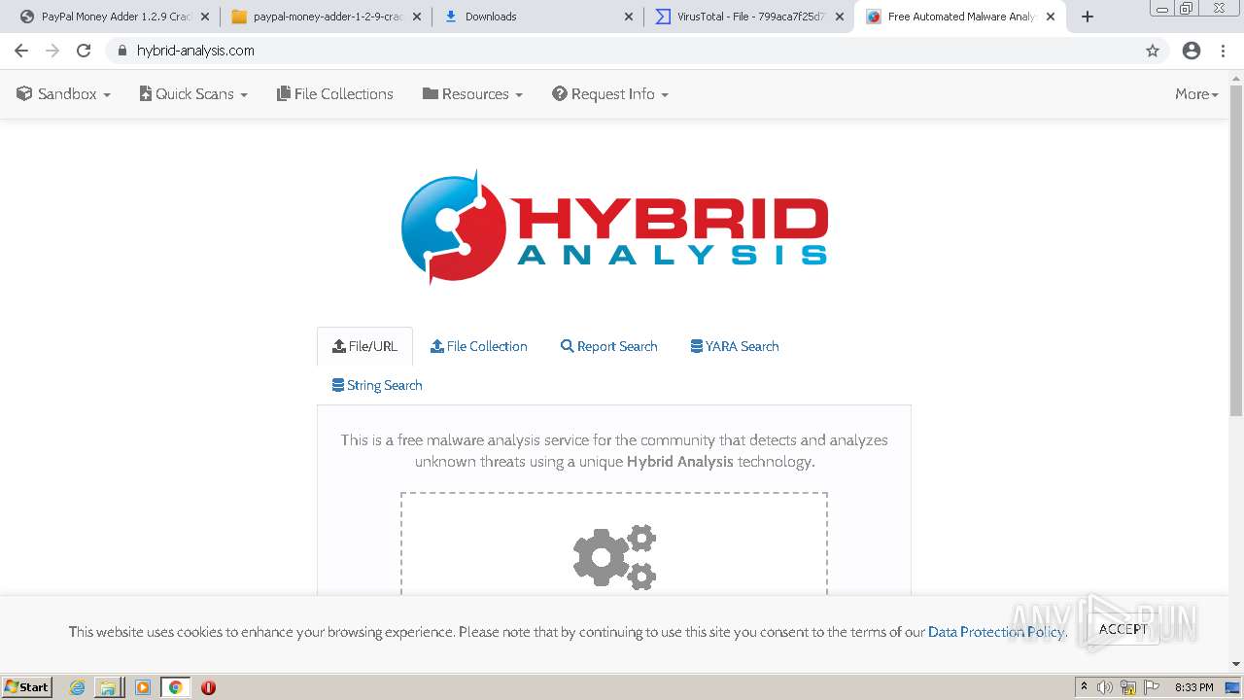The image size is (1244, 700).
Task: Open the media player taskbar icon
Action: tap(142, 687)
